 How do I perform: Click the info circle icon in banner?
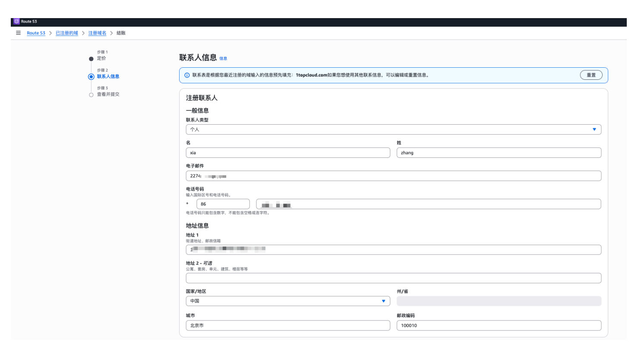coord(187,75)
